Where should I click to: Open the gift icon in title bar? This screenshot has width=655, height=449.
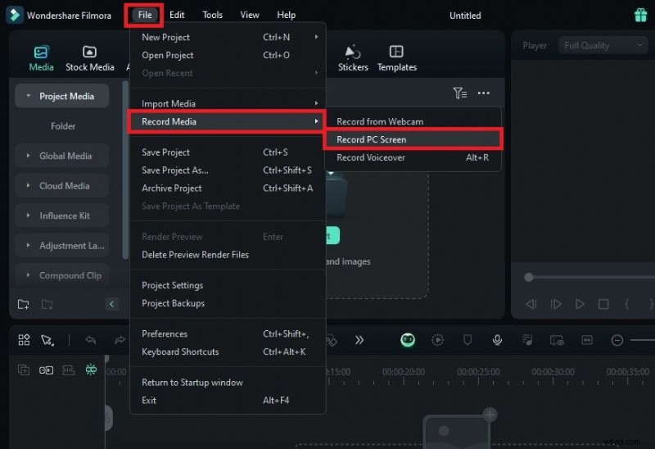point(640,15)
